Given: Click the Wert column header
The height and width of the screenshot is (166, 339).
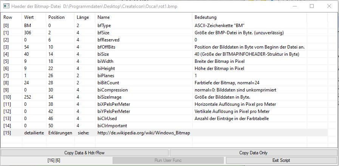Looking at the screenshot, I should click(x=29, y=17).
